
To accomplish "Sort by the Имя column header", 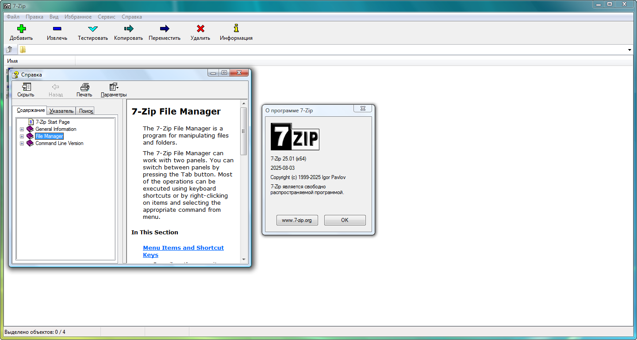I will [x=40, y=61].
